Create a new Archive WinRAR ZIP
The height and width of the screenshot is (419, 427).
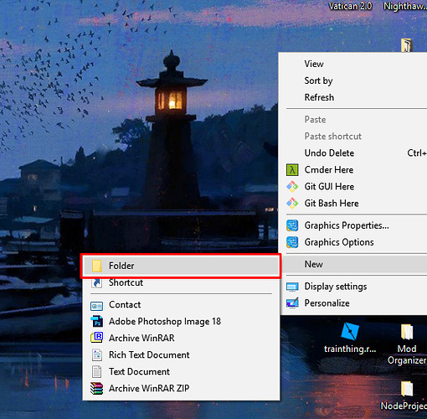pyautogui.click(x=181, y=388)
